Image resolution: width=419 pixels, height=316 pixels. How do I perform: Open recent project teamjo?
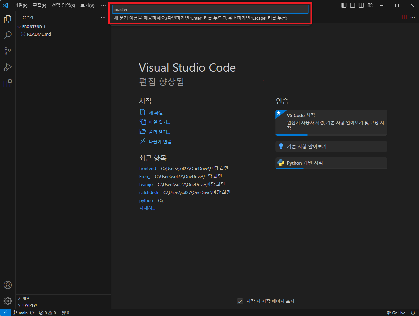[x=146, y=184]
